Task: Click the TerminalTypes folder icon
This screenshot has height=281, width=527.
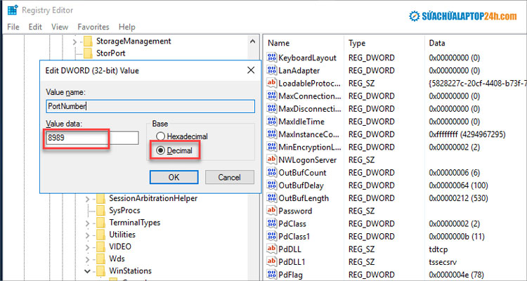Action: coord(100,223)
